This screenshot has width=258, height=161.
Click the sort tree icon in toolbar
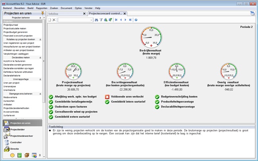[106, 20]
